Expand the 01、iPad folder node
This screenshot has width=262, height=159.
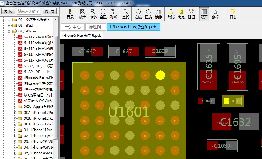coord(9,25)
